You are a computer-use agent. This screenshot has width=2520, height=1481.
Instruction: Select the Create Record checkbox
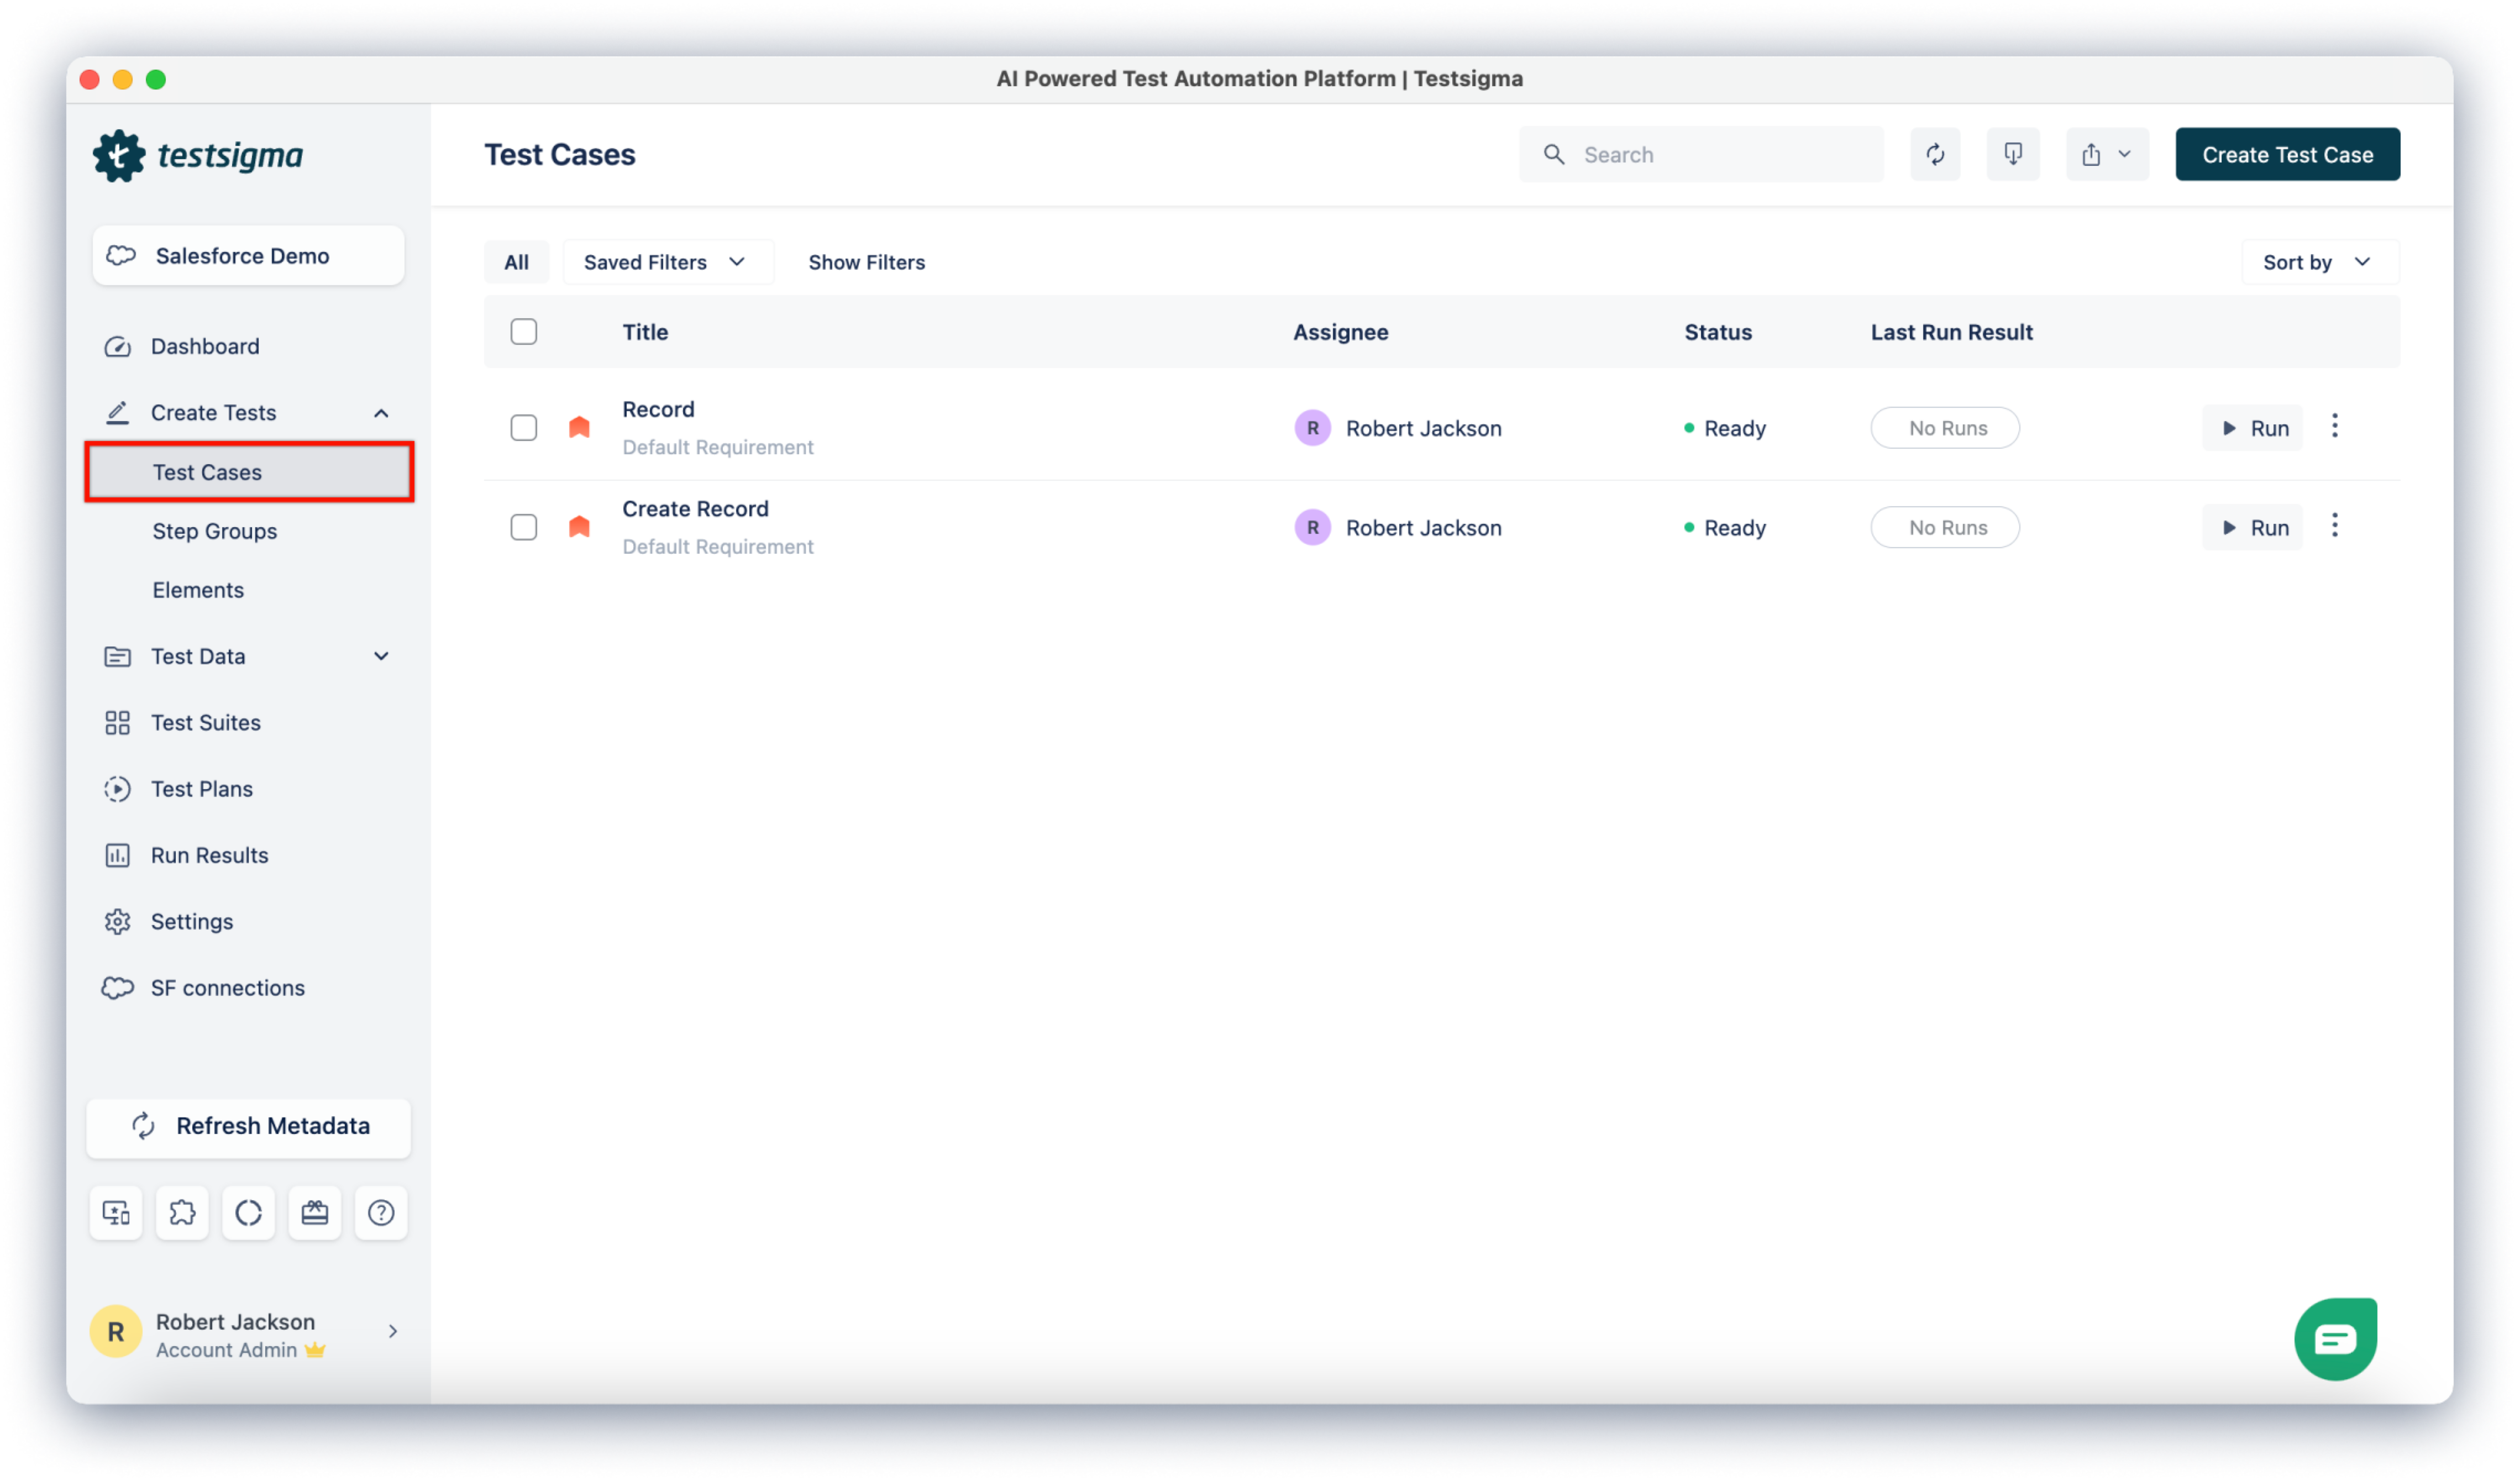(523, 527)
